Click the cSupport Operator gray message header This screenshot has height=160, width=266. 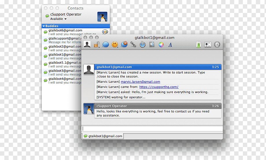coord(158,106)
